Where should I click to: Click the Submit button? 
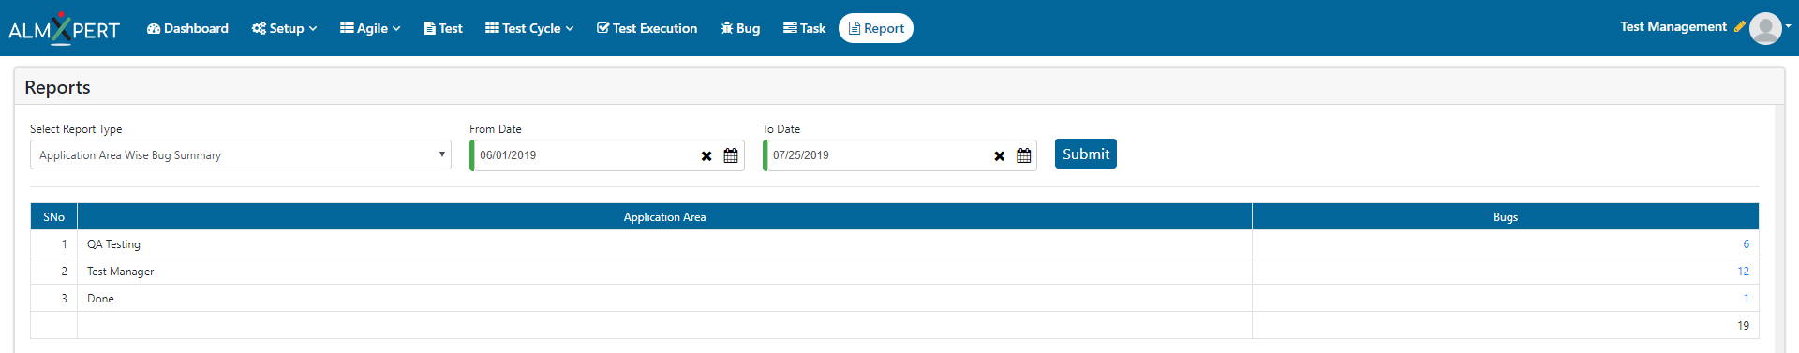(x=1086, y=154)
